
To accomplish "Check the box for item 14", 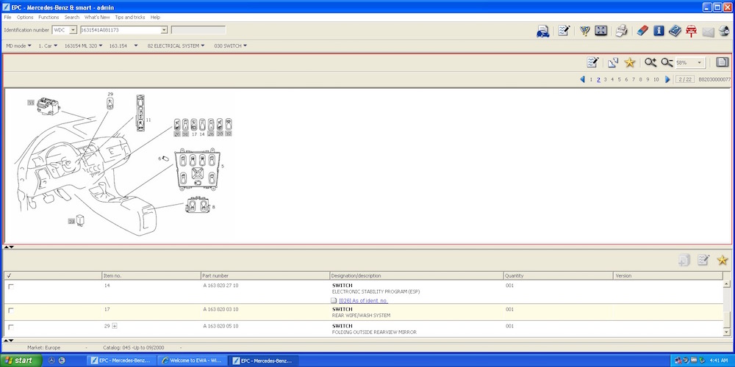I will click(x=11, y=286).
